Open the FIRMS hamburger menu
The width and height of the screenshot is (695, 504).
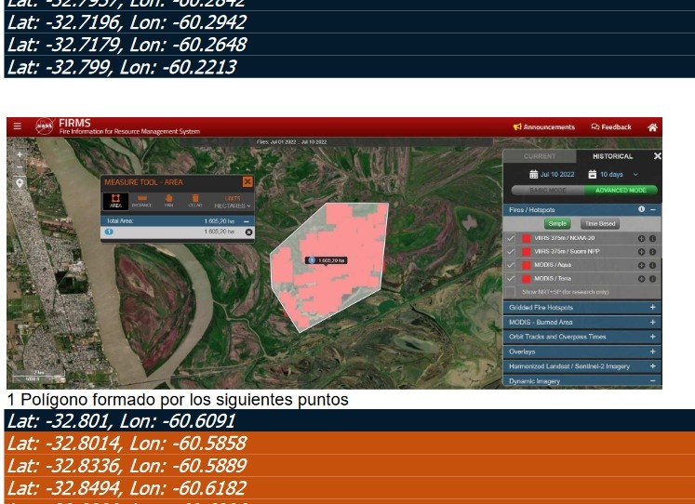[x=17, y=126]
